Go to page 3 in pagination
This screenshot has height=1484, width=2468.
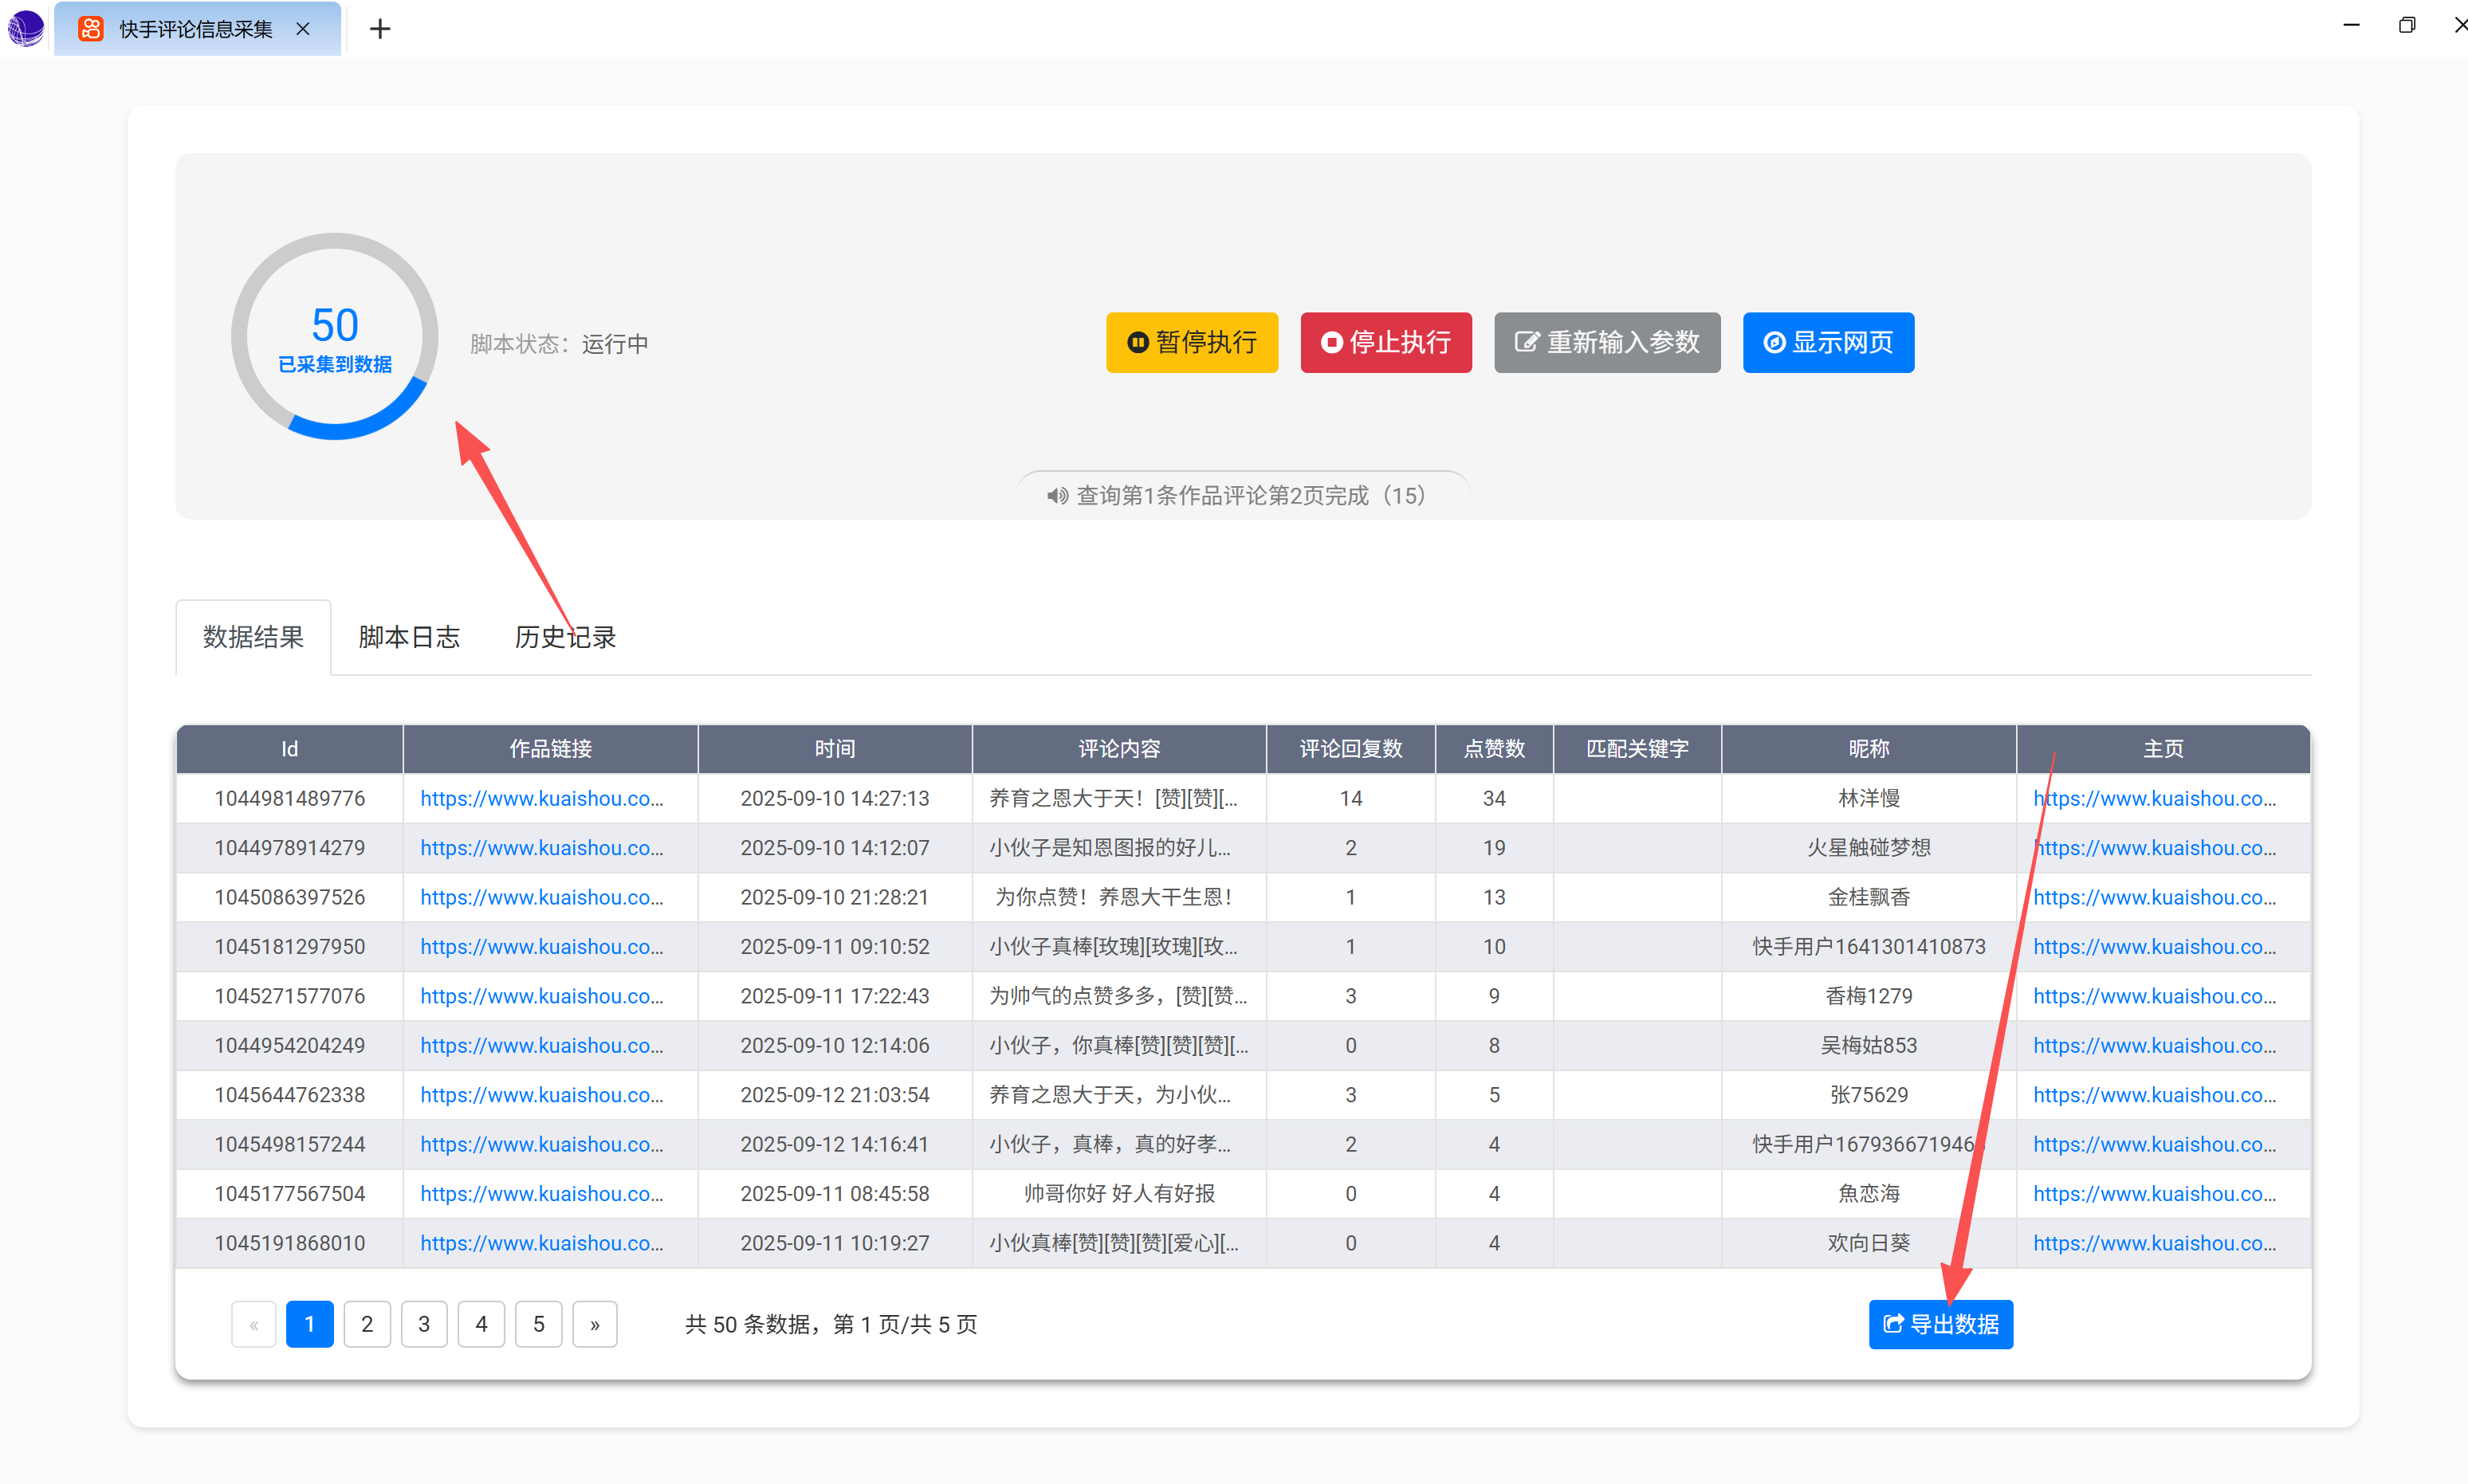(424, 1324)
